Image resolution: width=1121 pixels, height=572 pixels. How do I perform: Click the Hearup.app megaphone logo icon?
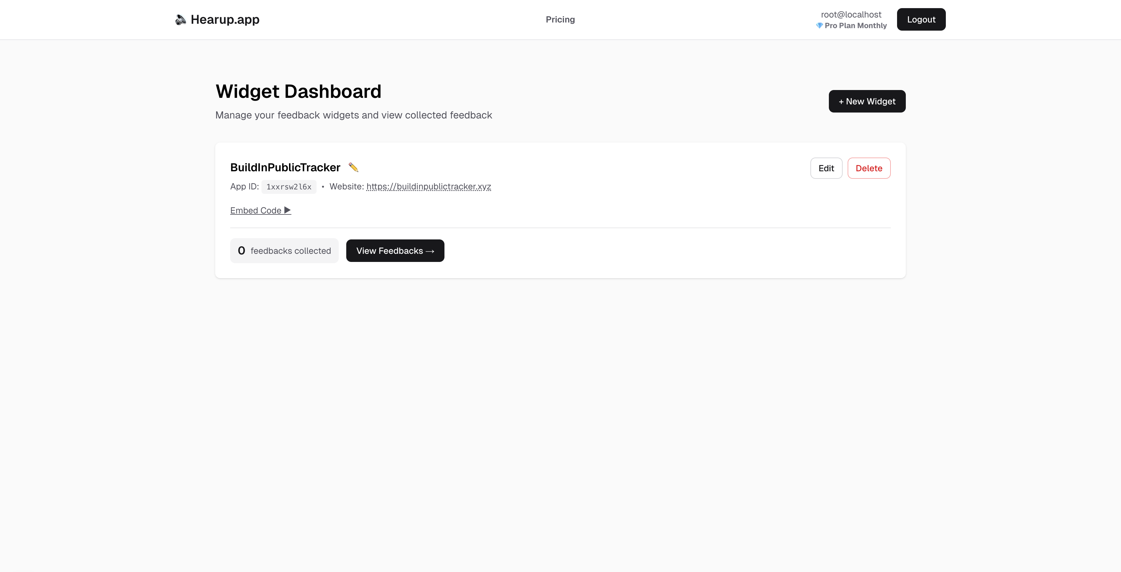click(180, 19)
